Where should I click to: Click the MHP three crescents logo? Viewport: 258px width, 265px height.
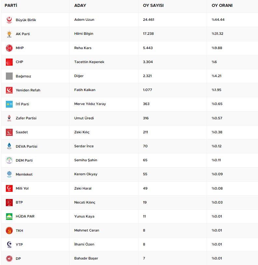[x=9, y=48]
